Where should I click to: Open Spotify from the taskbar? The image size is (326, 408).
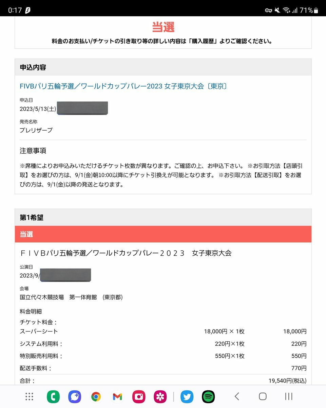tap(208, 396)
